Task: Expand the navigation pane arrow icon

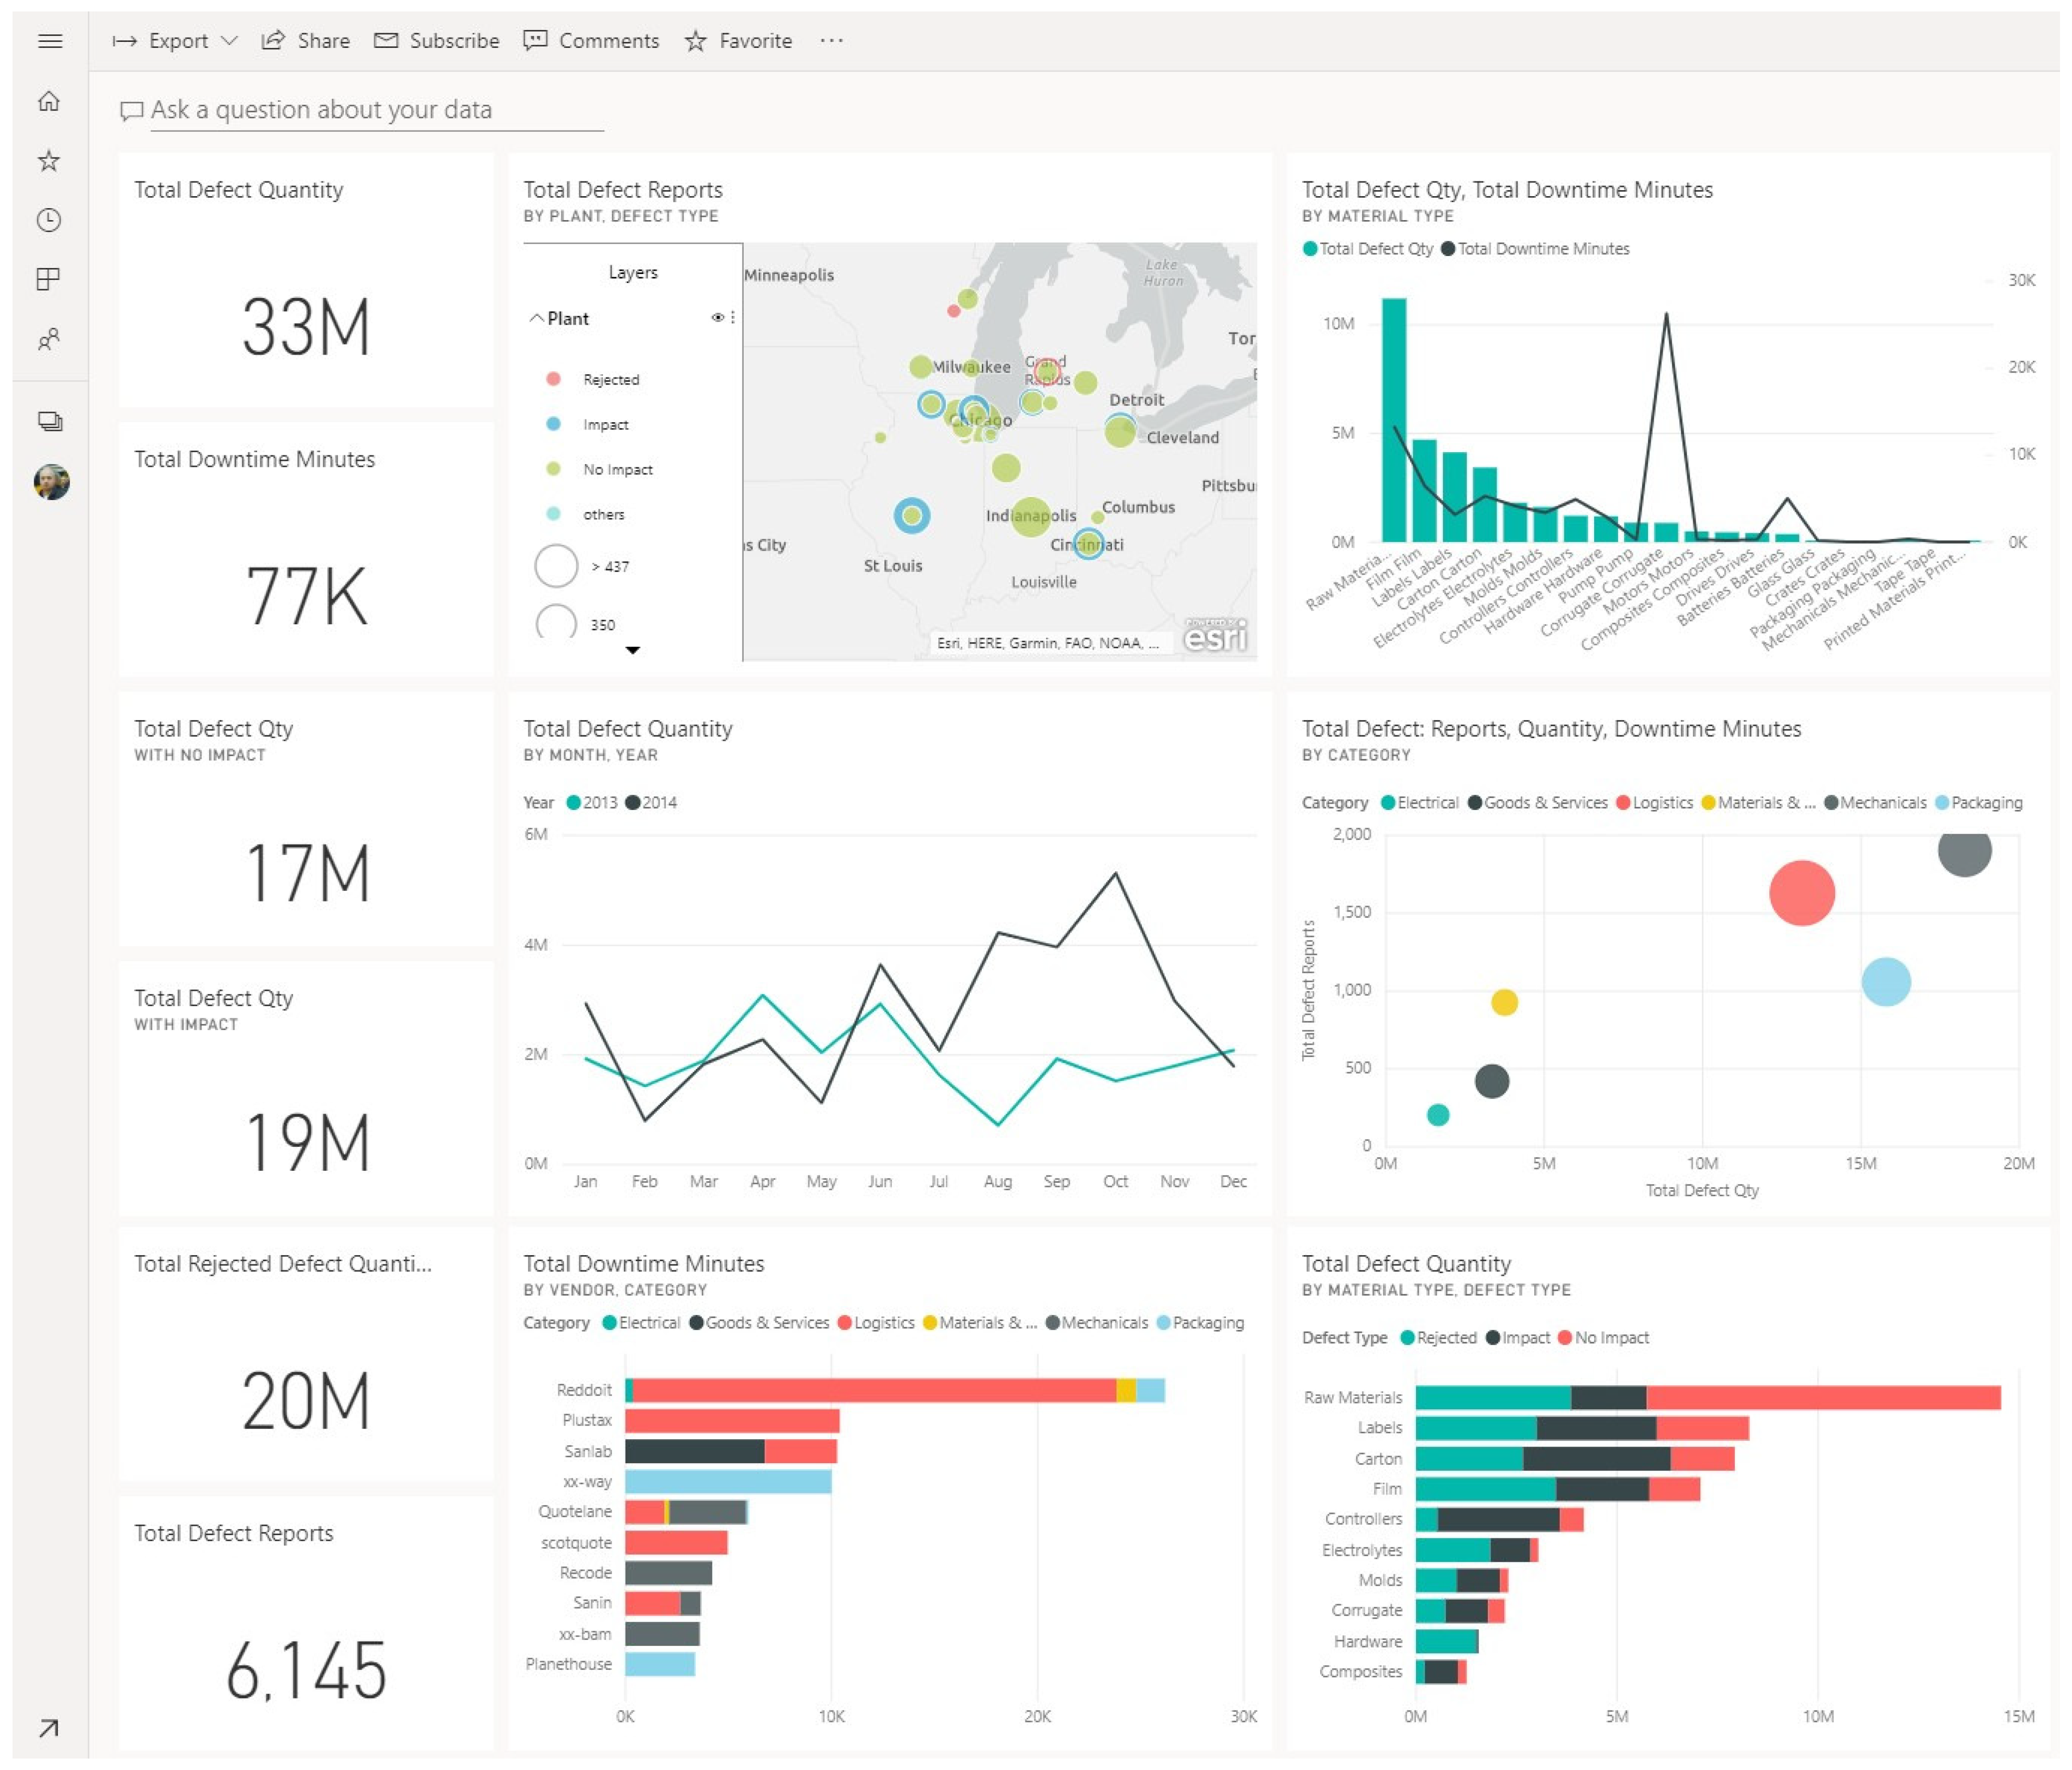Action: point(48,1728)
